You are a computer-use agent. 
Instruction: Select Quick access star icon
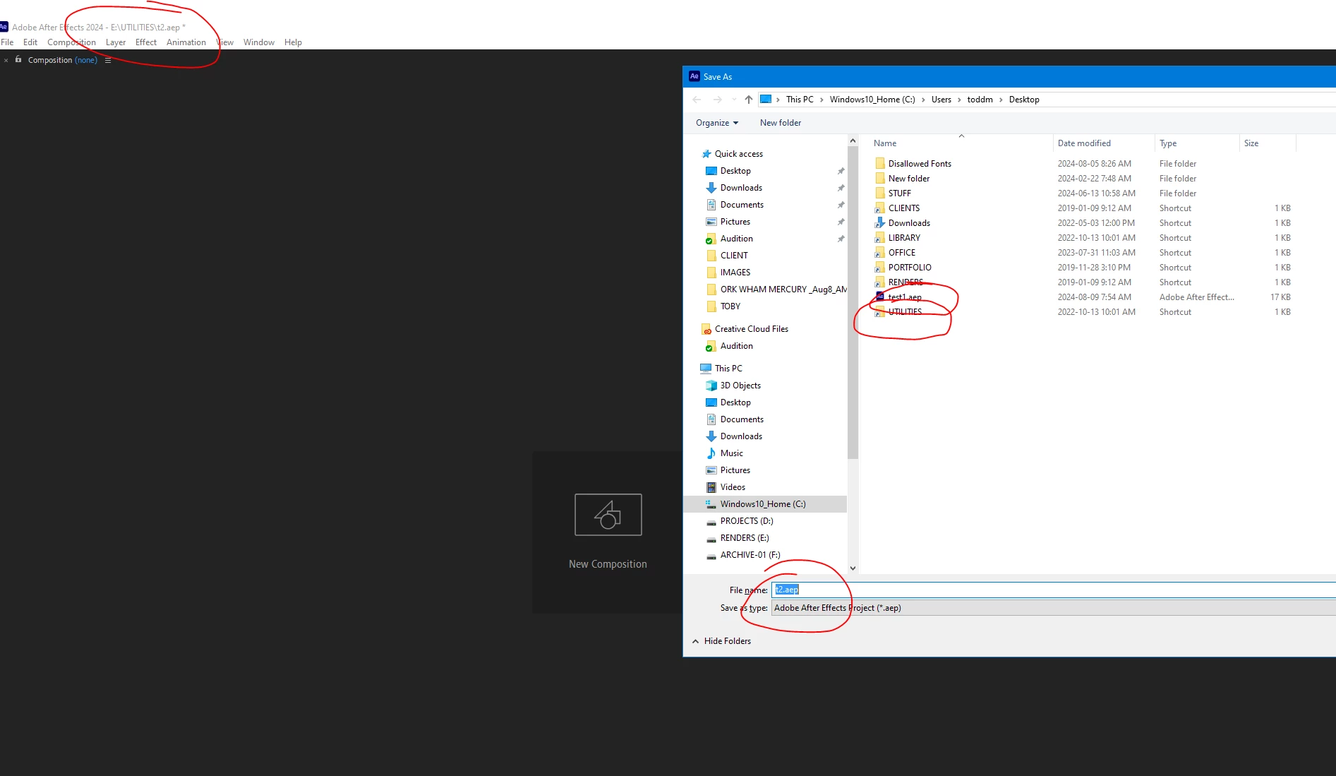point(706,154)
